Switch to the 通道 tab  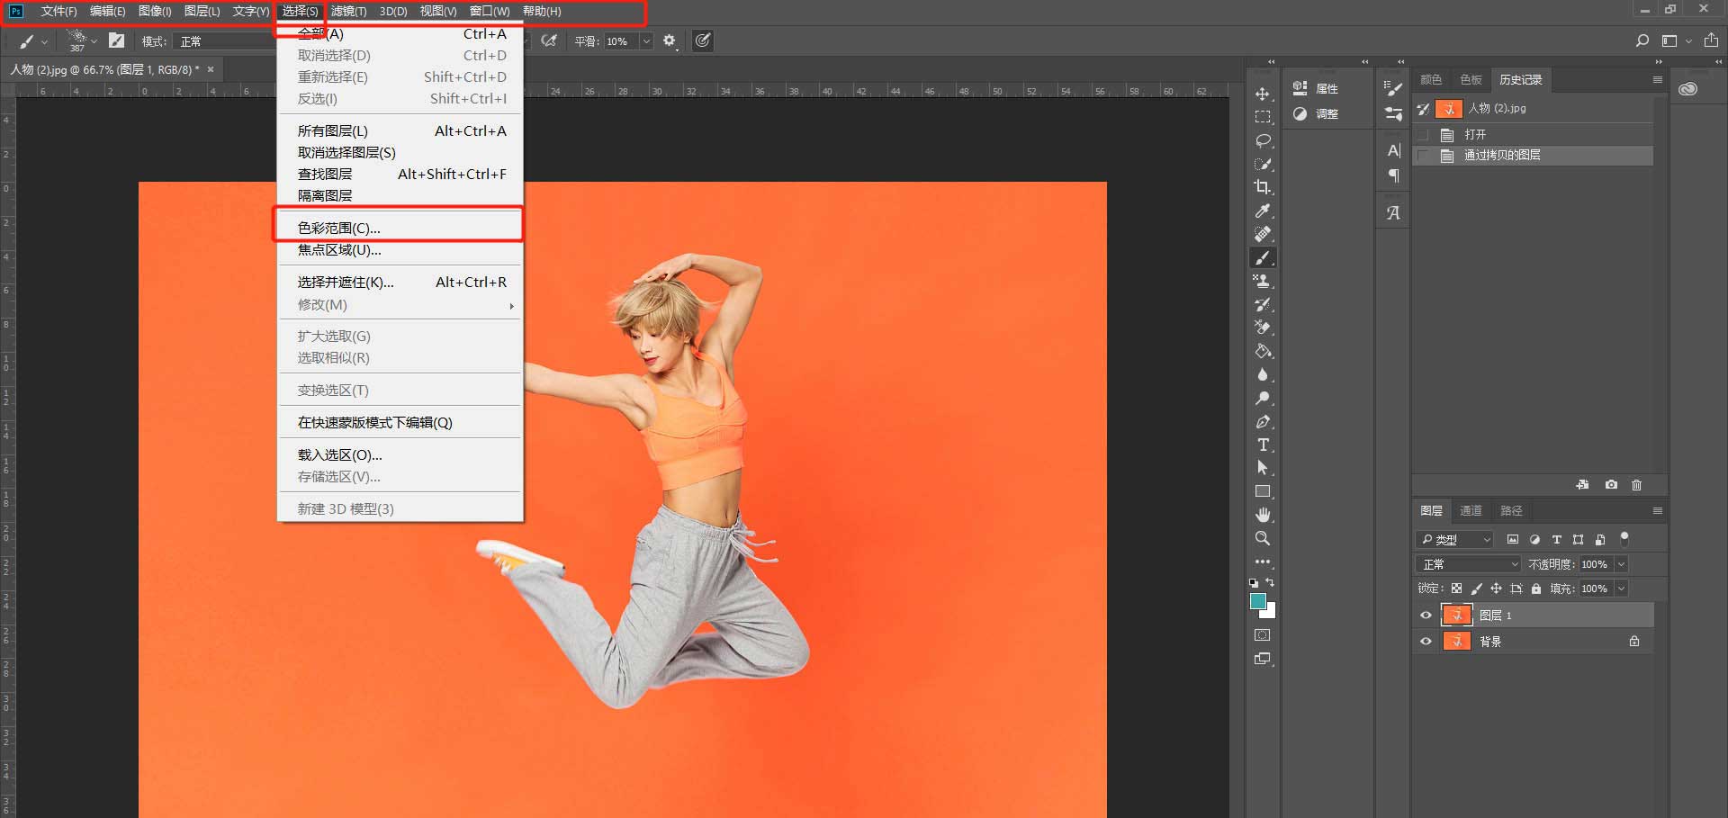pyautogui.click(x=1471, y=511)
